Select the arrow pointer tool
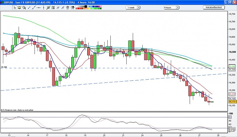 [14, 8]
